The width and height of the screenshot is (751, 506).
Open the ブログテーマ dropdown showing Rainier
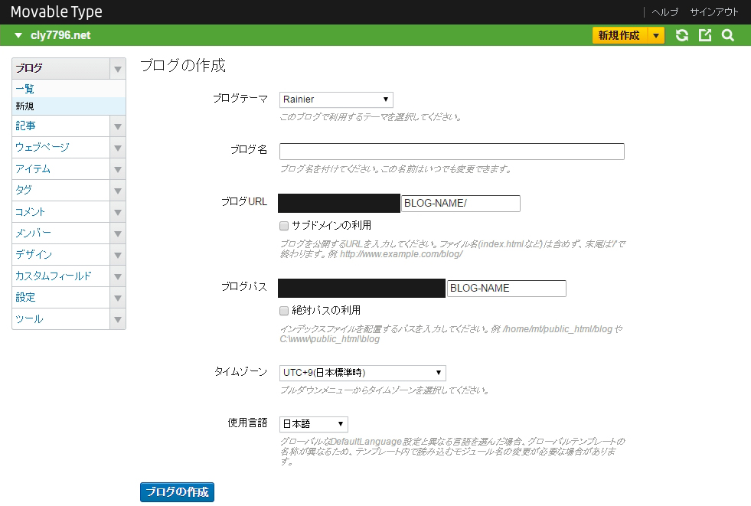click(x=335, y=99)
